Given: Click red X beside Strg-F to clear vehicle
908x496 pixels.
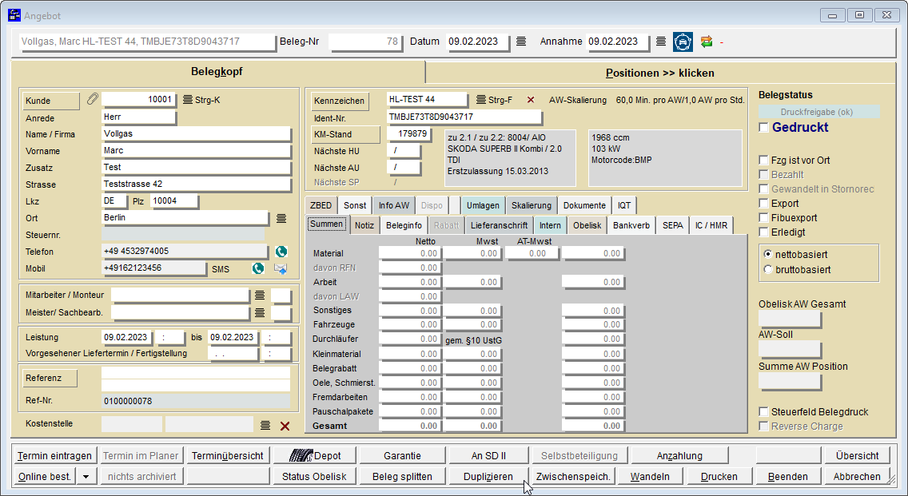Looking at the screenshot, I should tap(531, 100).
